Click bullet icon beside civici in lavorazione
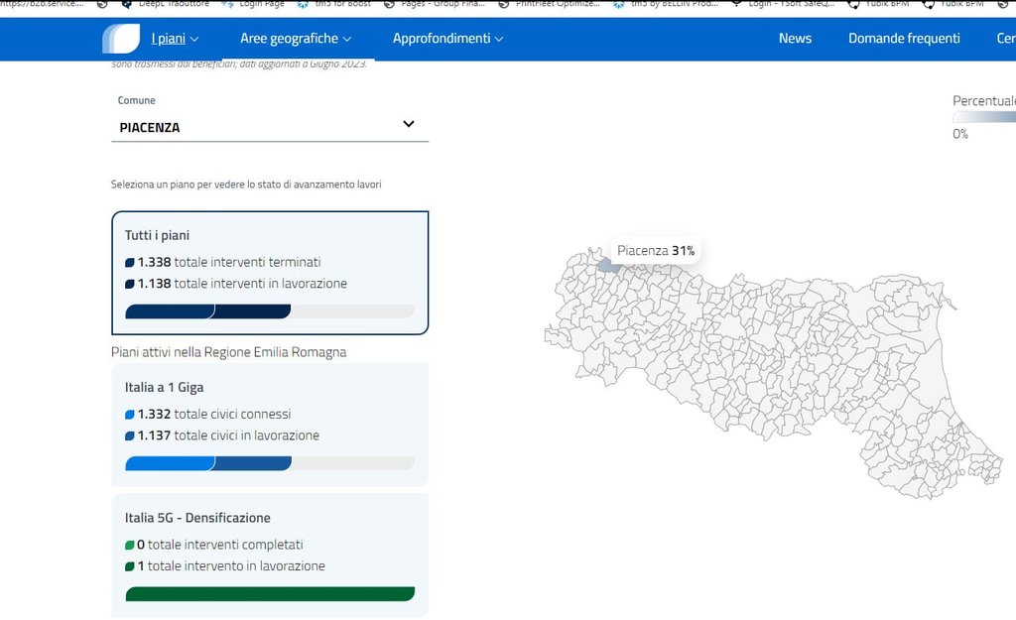Image resolution: width=1016 pixels, height=620 pixels. (130, 436)
